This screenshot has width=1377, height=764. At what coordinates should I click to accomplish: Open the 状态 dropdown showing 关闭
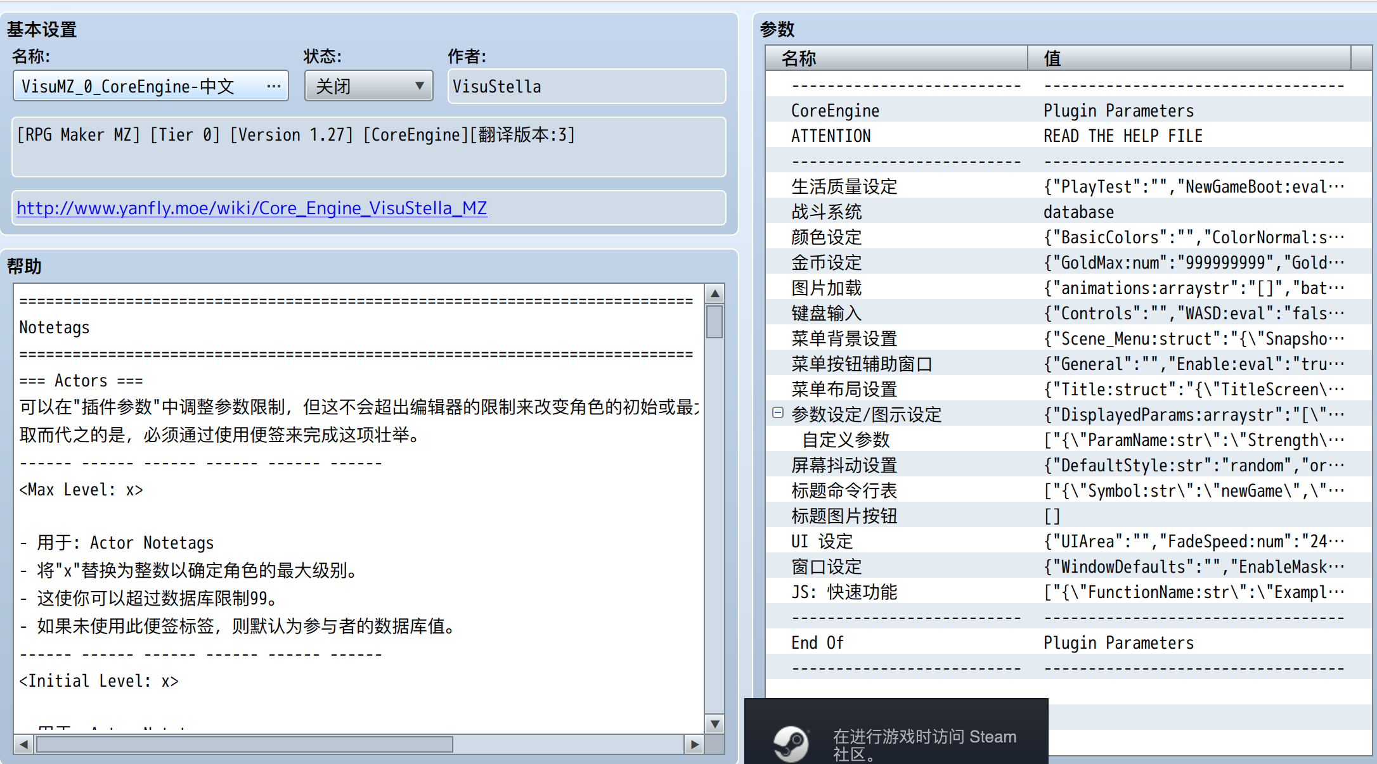[369, 86]
